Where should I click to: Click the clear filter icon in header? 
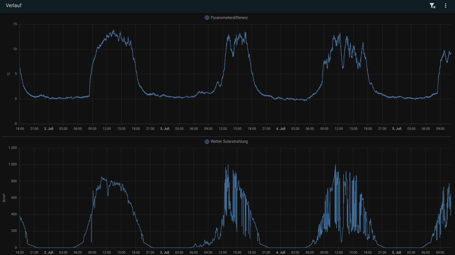(x=432, y=6)
